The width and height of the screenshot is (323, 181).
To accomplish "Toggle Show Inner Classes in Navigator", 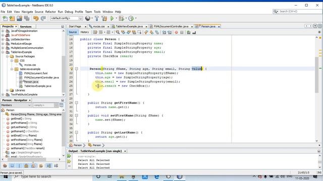I will 33,165.
